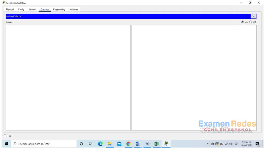Screen dimensions: 264x149
Task: Open the ESP language selector
Action: click(236, 144)
